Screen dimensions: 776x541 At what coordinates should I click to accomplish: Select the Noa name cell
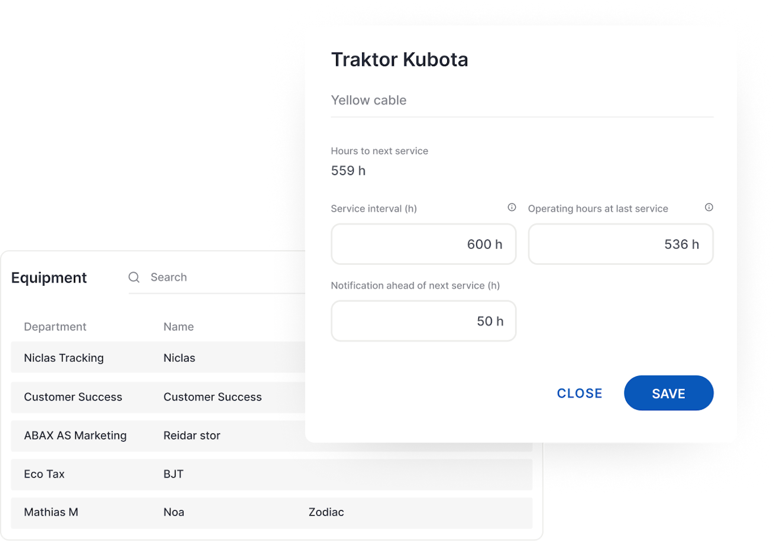point(174,513)
